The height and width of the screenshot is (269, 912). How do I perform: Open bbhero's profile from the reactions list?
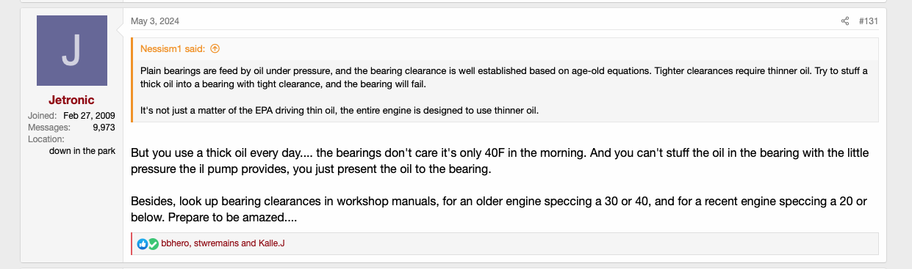point(175,243)
